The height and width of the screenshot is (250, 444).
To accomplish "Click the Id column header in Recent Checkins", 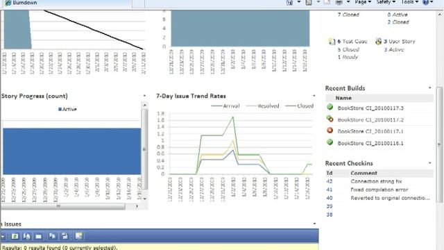I will click(x=330, y=173).
